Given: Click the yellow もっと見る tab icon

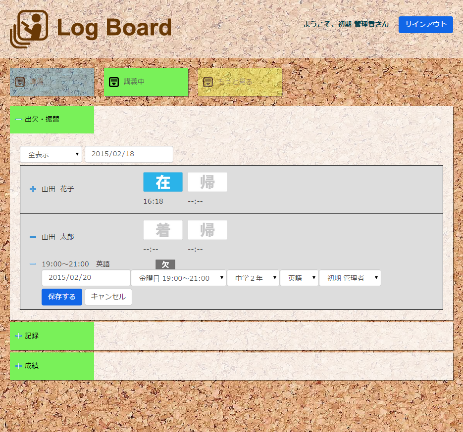Looking at the screenshot, I should click(x=208, y=82).
